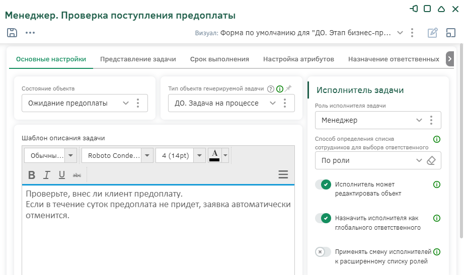Switch to Назначение ответственных tab
This screenshot has height=275, width=466.
pyautogui.click(x=394, y=59)
